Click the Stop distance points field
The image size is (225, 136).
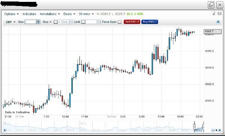[63, 22]
